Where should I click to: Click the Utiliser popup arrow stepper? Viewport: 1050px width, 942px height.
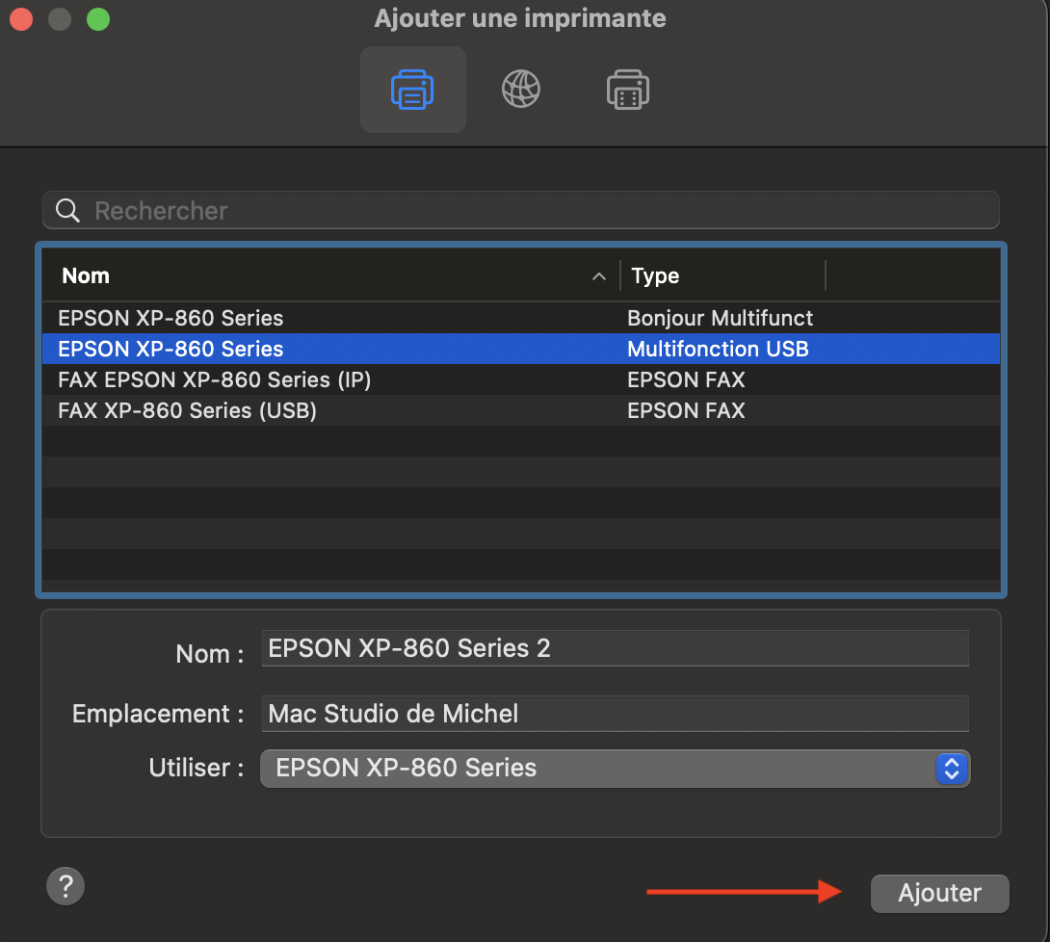[951, 769]
